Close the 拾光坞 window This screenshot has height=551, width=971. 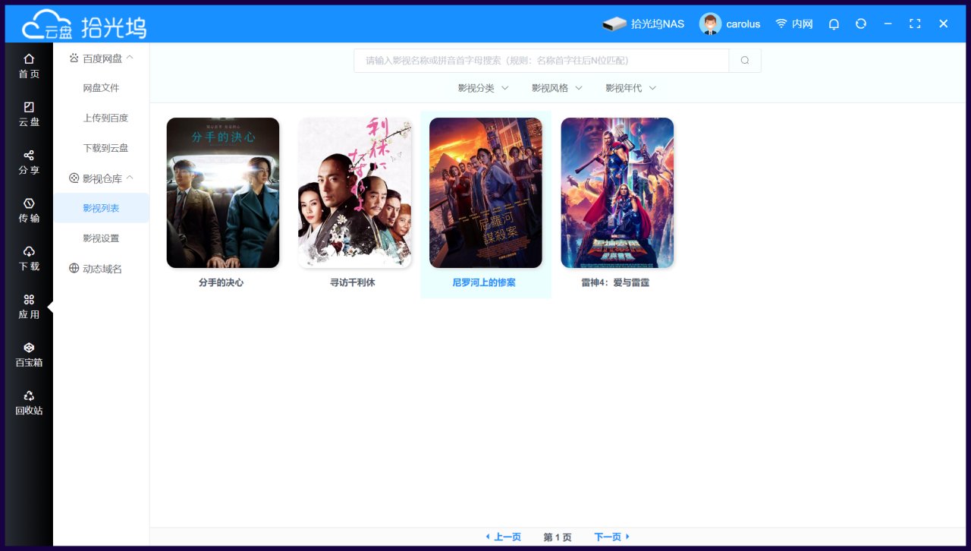pyautogui.click(x=944, y=24)
